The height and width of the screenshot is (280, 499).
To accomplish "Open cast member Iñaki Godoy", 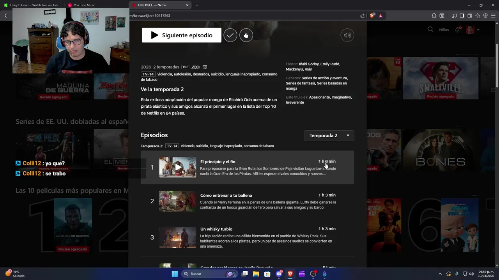I will 309,64.
